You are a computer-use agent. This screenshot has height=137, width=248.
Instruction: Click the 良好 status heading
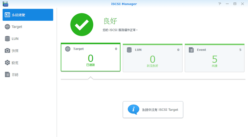coord(110,21)
